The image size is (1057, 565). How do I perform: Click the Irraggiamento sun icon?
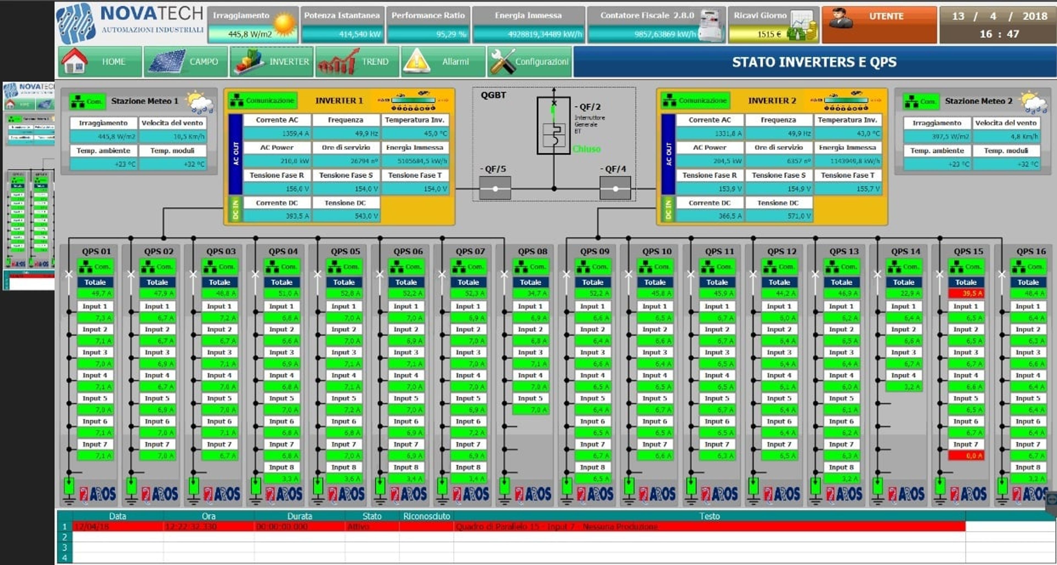[x=284, y=24]
